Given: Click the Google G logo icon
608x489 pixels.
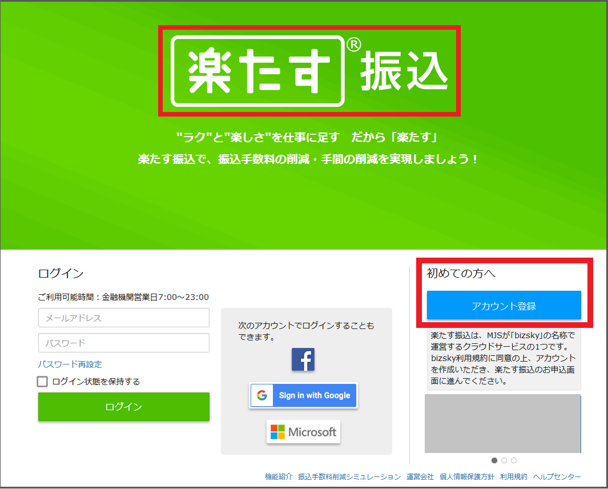Looking at the screenshot, I should point(262,395).
